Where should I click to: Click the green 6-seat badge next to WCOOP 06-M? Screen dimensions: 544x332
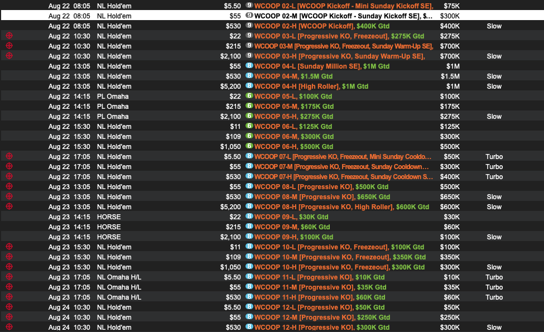249,136
